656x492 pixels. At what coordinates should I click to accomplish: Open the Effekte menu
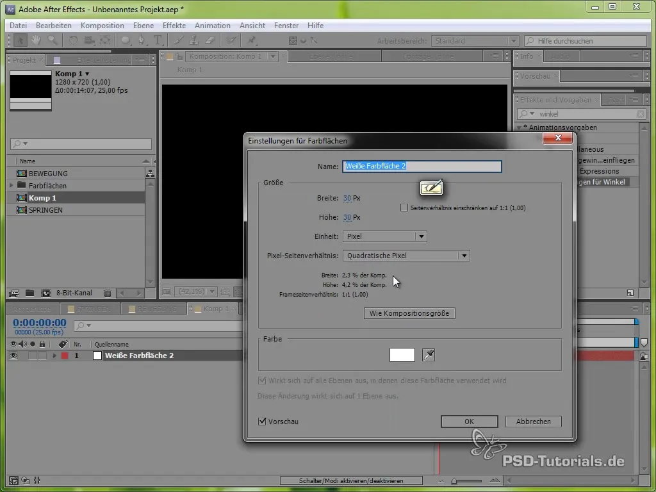click(174, 26)
